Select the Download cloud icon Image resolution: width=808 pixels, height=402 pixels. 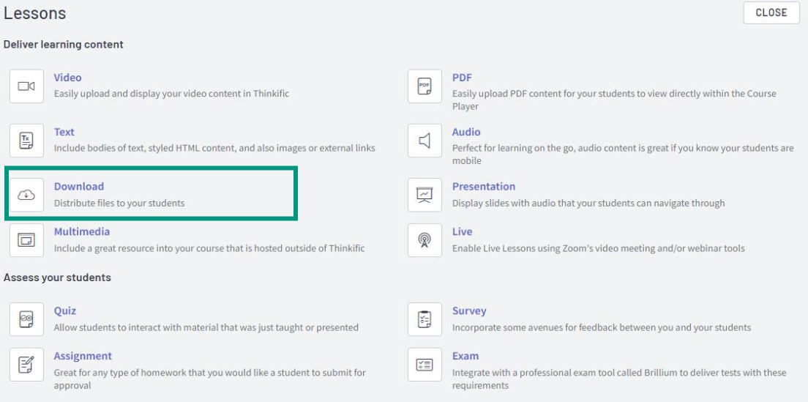point(26,195)
